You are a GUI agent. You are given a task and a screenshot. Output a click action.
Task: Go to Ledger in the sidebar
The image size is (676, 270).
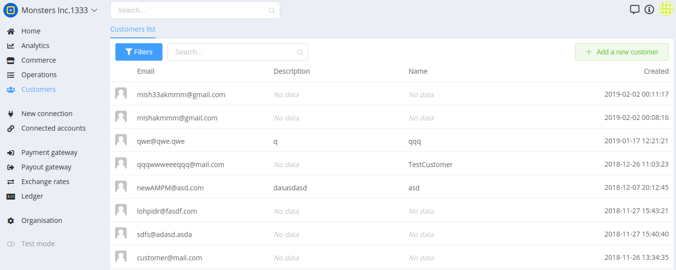coord(32,196)
